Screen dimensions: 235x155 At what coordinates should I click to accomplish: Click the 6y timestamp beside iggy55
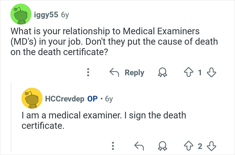pos(65,15)
